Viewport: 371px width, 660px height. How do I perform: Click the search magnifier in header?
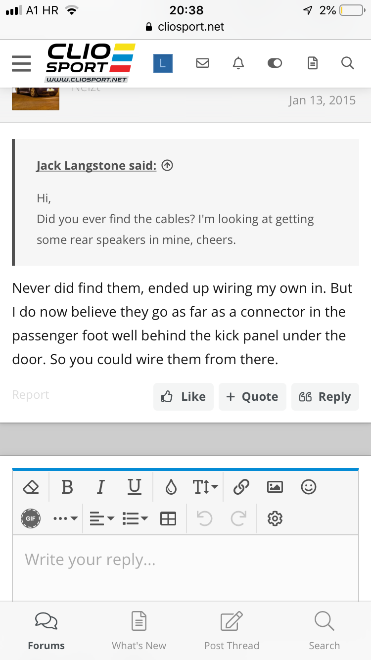point(348,63)
